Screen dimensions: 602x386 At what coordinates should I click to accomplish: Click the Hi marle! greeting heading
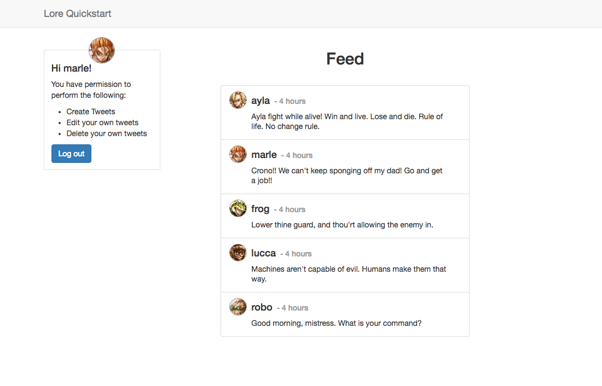coord(71,68)
